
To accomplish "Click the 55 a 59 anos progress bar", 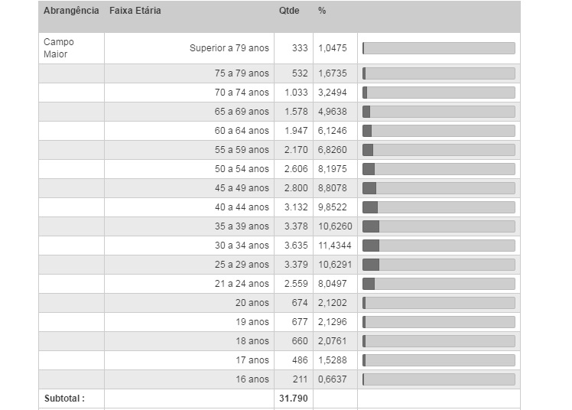I will tap(439, 150).
